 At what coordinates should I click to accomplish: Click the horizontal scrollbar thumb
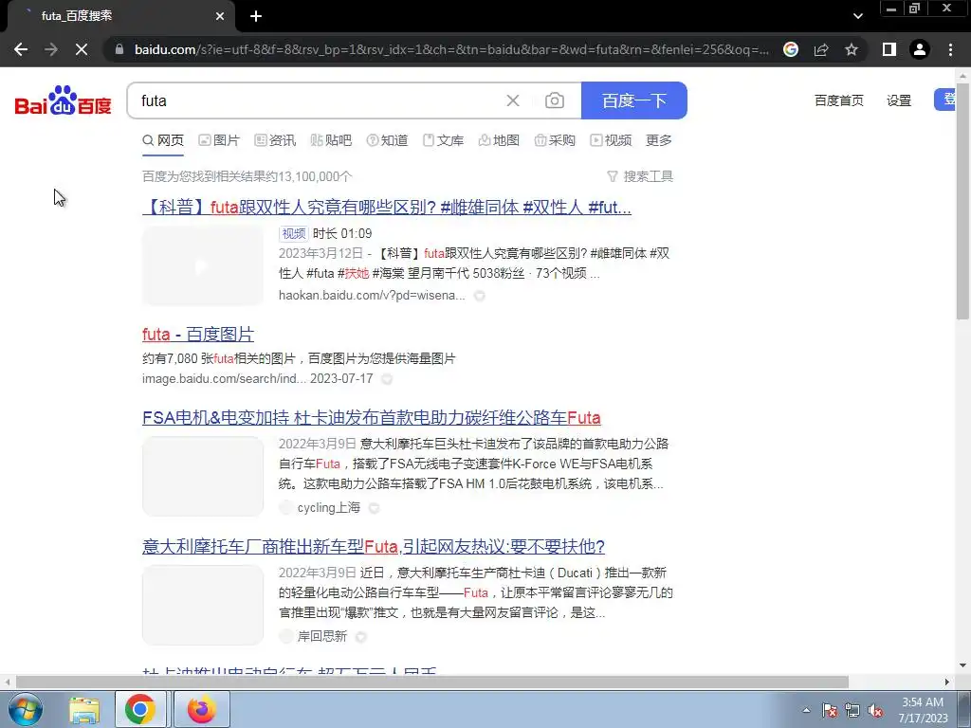click(x=431, y=682)
